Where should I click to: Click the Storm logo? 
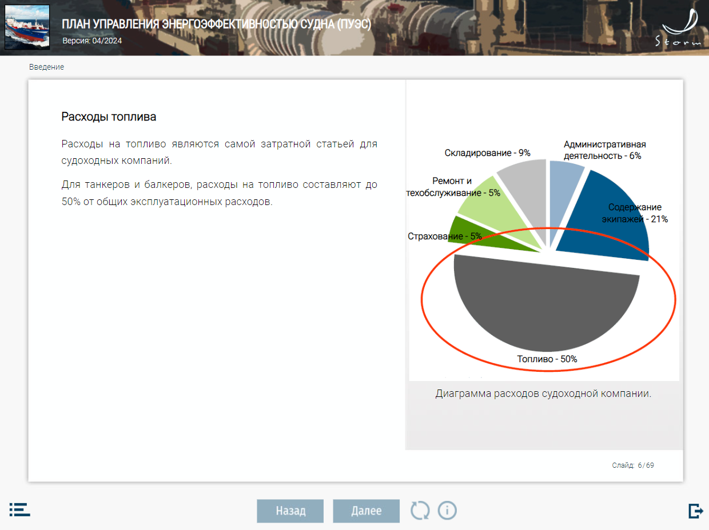click(x=678, y=27)
